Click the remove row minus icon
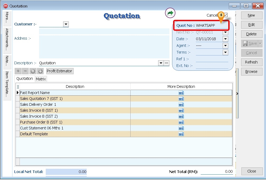The image size is (266, 180). coord(25,71)
